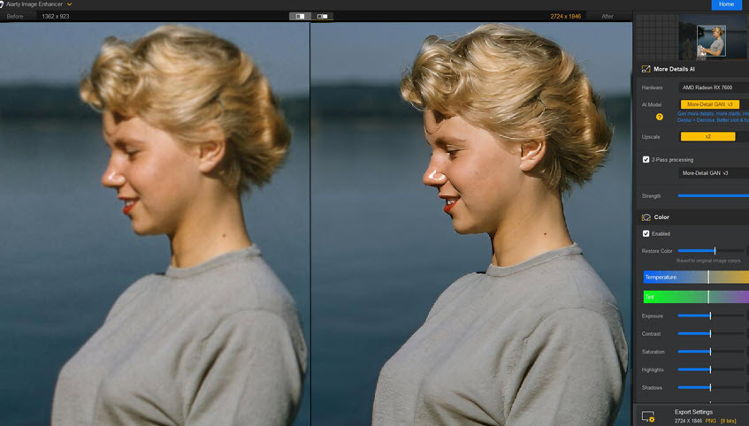The image size is (749, 426).
Task: Select the x2 Upscale button
Action: click(707, 137)
